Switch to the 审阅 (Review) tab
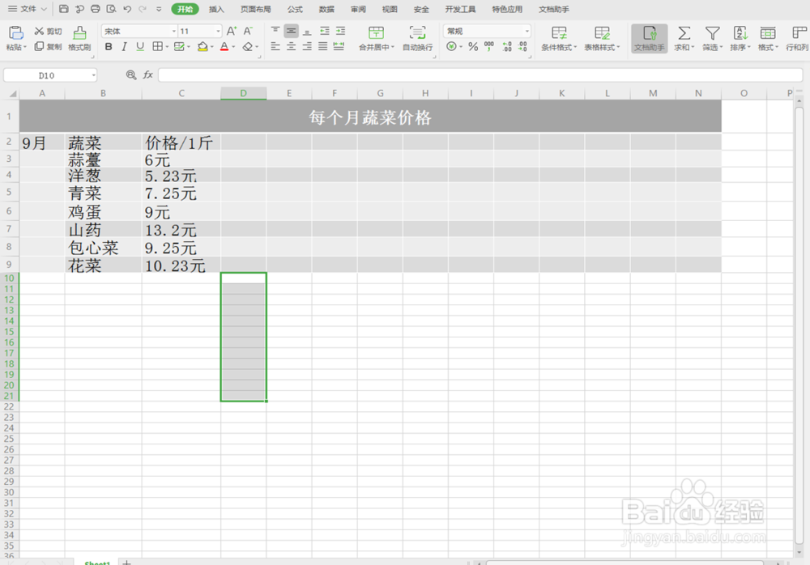Screen dimensions: 810x565 358,9
